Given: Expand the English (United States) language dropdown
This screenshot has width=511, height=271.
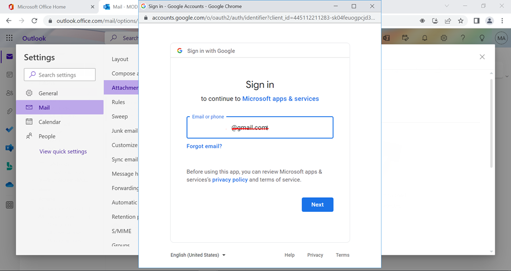Looking at the screenshot, I should (198, 255).
